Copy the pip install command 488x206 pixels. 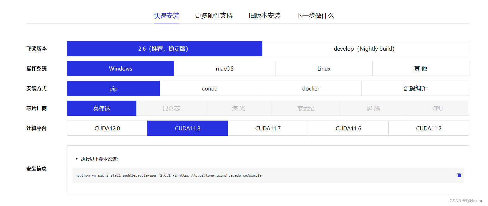click(x=459, y=175)
